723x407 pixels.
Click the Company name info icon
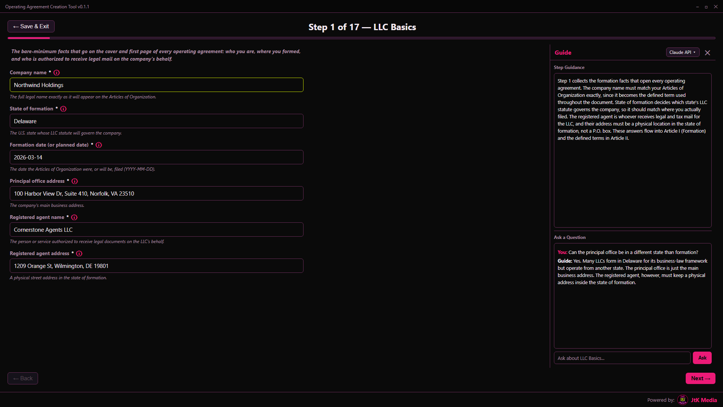tap(56, 73)
